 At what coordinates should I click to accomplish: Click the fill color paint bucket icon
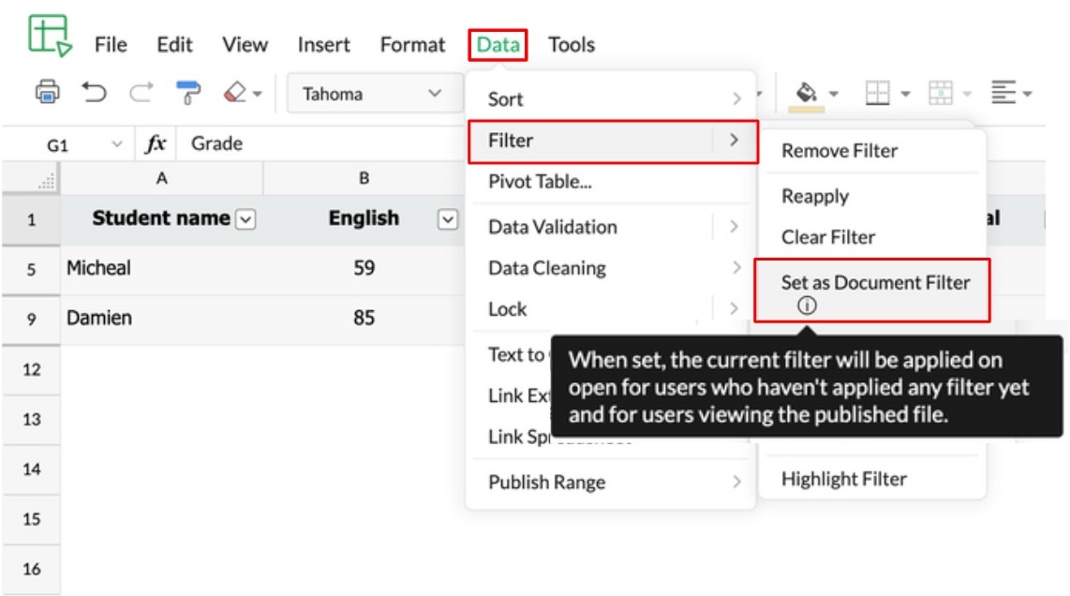pos(806,94)
